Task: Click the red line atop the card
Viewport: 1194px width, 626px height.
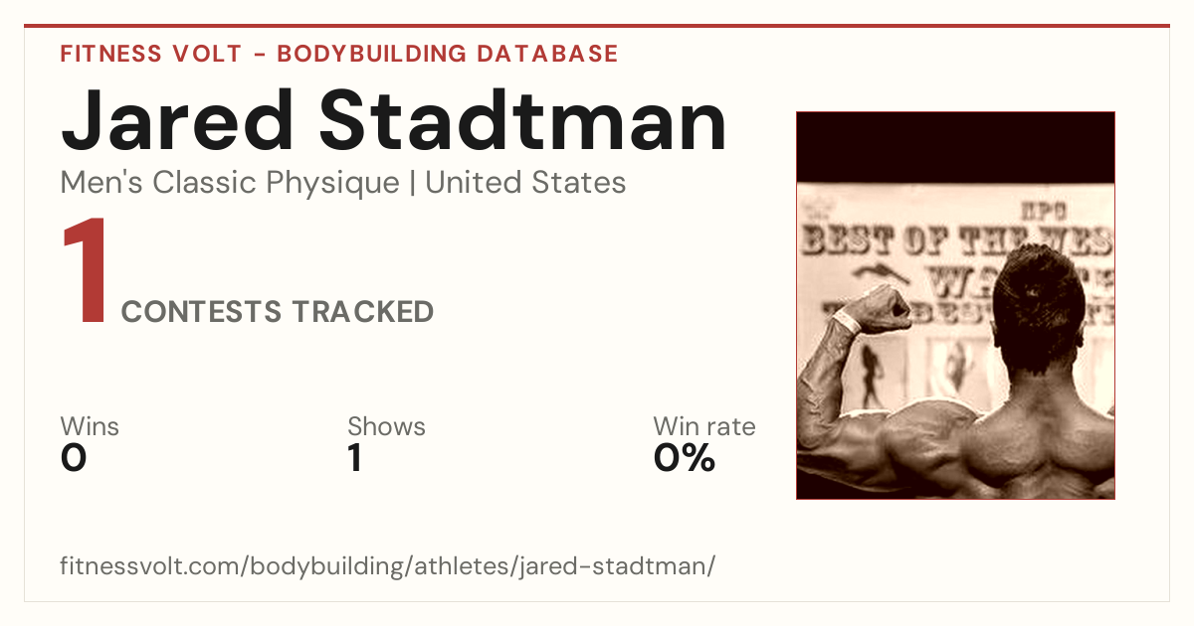Action: 597,26
